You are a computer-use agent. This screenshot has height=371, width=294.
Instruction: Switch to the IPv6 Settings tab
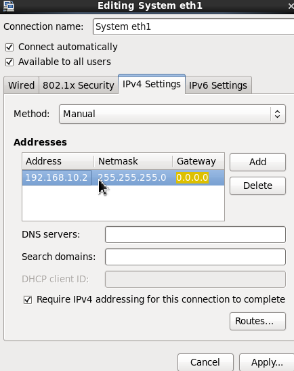pos(218,85)
